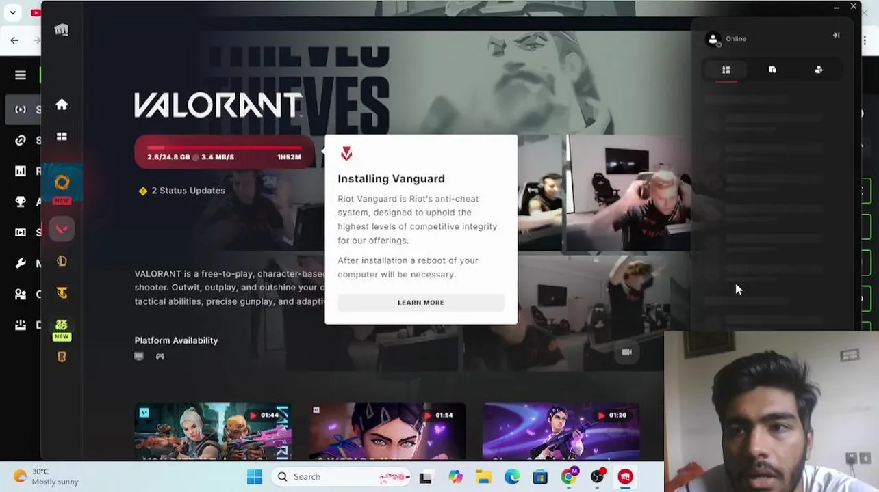Viewport: 879px width, 492px height.
Task: Click the Online status text
Action: [x=736, y=39]
